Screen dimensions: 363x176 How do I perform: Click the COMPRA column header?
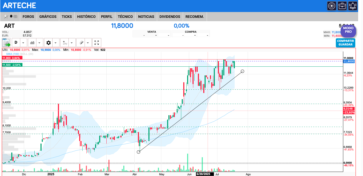pos(191,32)
